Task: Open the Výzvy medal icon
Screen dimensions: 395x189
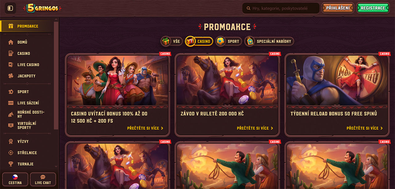Action: [x=11, y=141]
